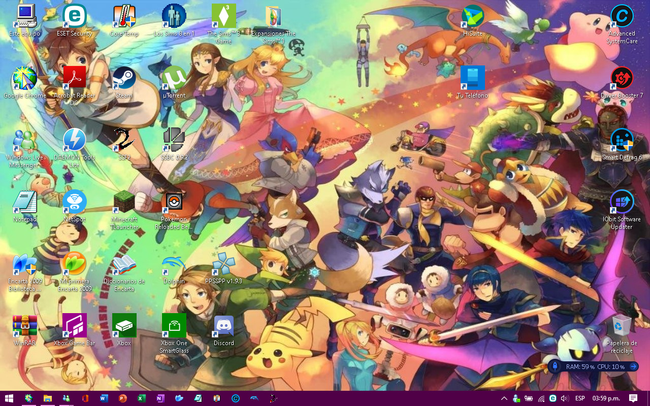
Task: Open Papelera de reciclaje
Action: tap(622, 333)
